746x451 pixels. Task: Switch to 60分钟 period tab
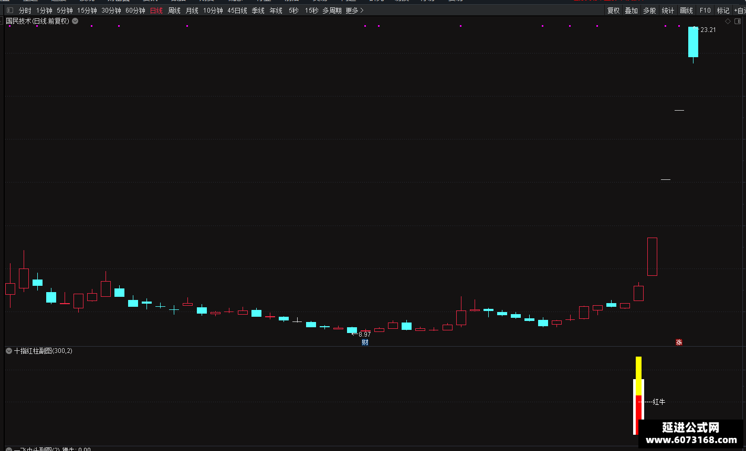tap(135, 10)
